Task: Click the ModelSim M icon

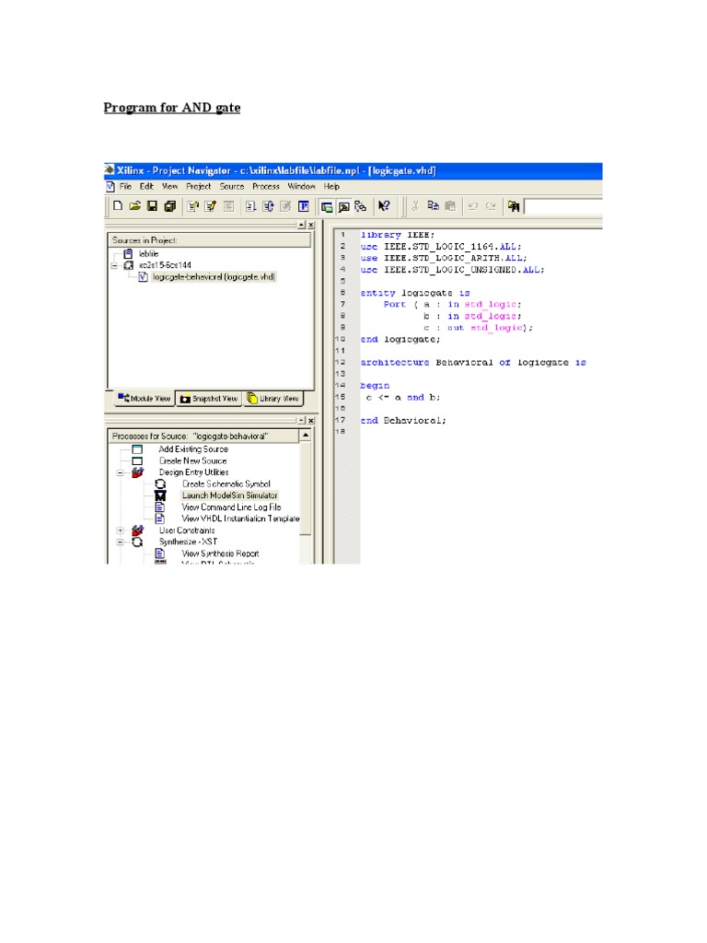Action: pyautogui.click(x=160, y=495)
